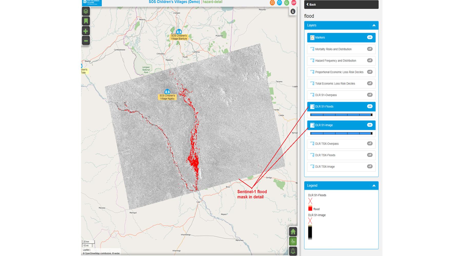This screenshot has height=256, width=455.
Task: Click the Mortality Risks layer icon
Action: coord(312,49)
